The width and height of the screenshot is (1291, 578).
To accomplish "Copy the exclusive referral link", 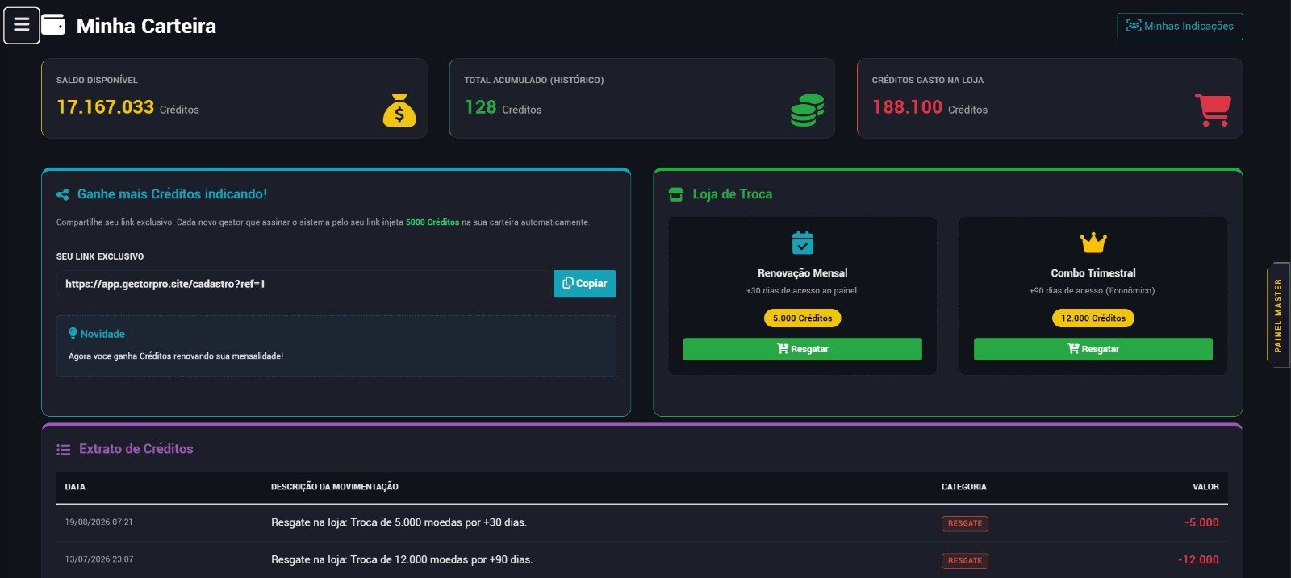I will 585,284.
